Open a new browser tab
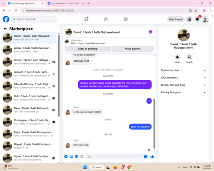214x171 pixels. pos(89,3)
